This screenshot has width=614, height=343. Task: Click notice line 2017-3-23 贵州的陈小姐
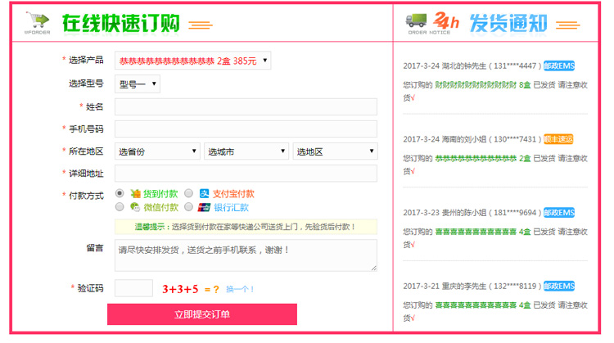click(472, 213)
